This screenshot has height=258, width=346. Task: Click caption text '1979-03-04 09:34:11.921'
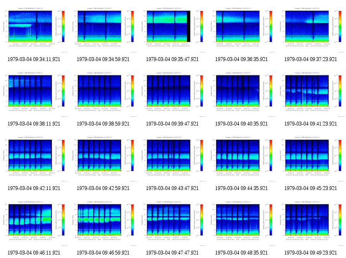34,59
